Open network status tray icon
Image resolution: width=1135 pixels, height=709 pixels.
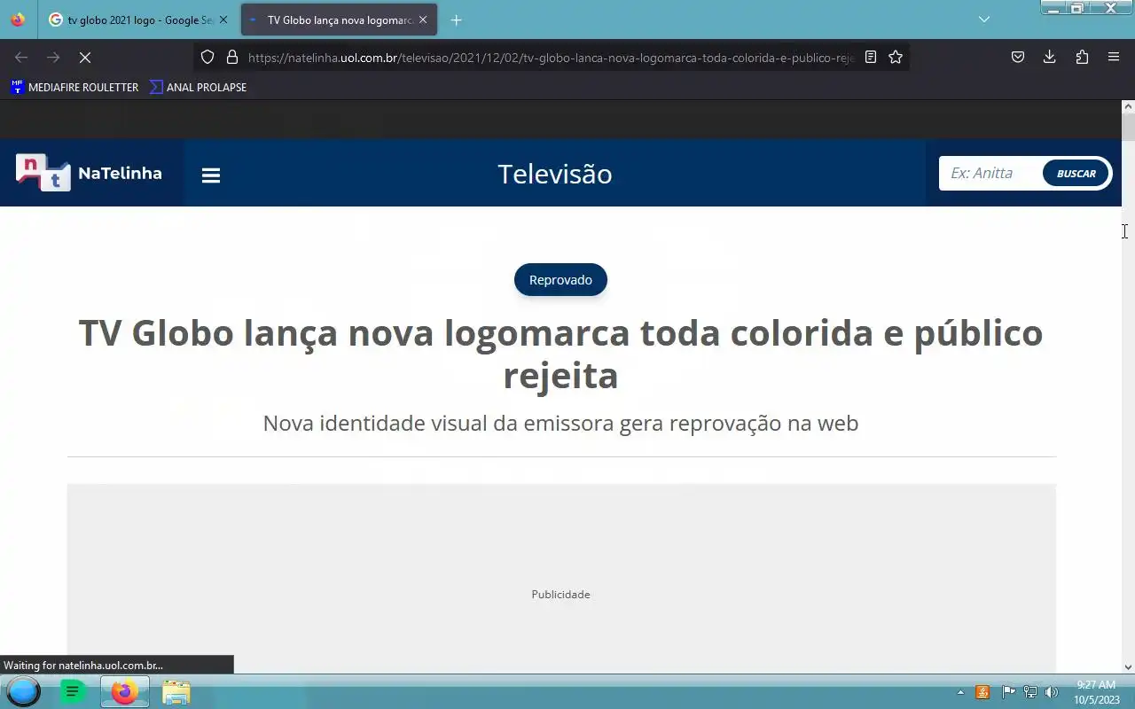coord(1029,692)
